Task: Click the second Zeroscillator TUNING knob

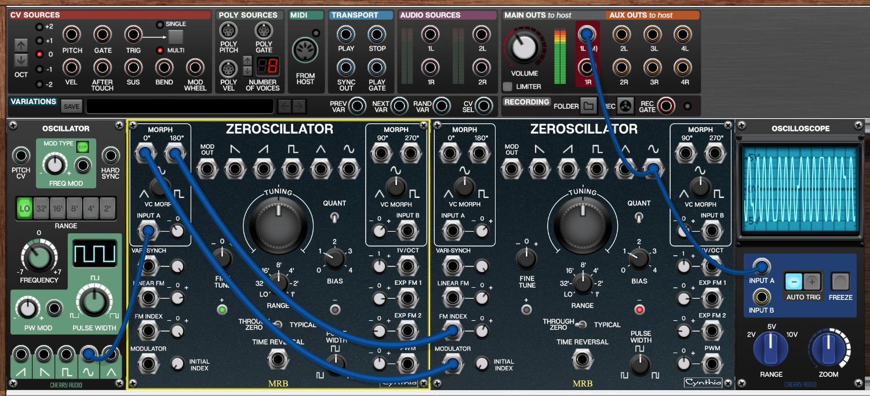Action: pyautogui.click(x=583, y=225)
